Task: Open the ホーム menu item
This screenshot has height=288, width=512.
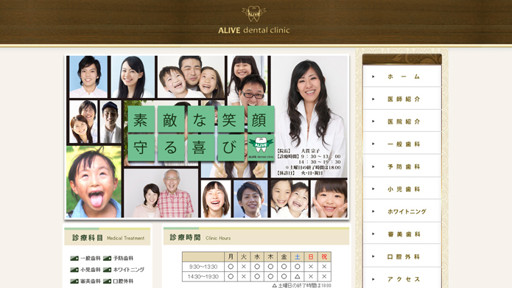Action: (402, 77)
